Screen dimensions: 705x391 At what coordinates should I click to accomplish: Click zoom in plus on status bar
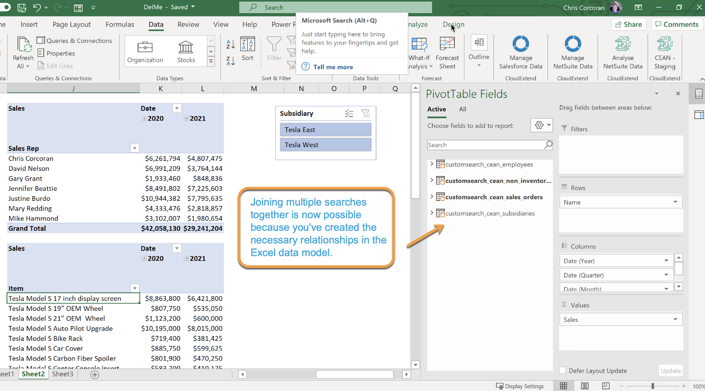(684, 386)
